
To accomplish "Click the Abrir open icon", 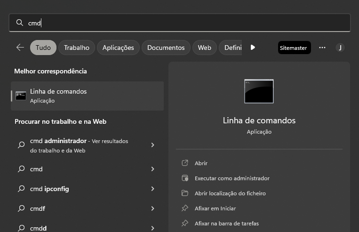I will tap(185, 163).
